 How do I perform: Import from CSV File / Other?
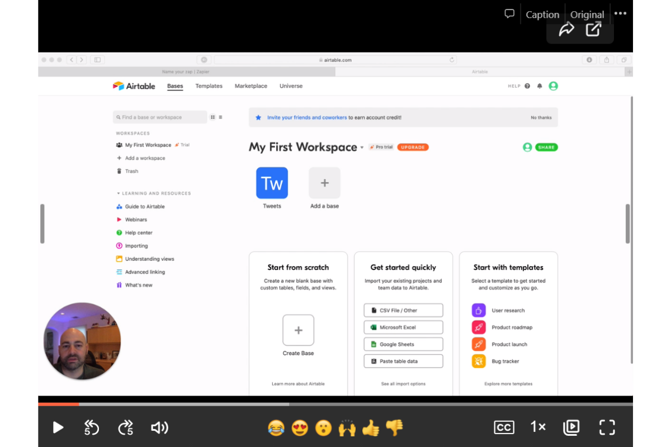point(403,310)
